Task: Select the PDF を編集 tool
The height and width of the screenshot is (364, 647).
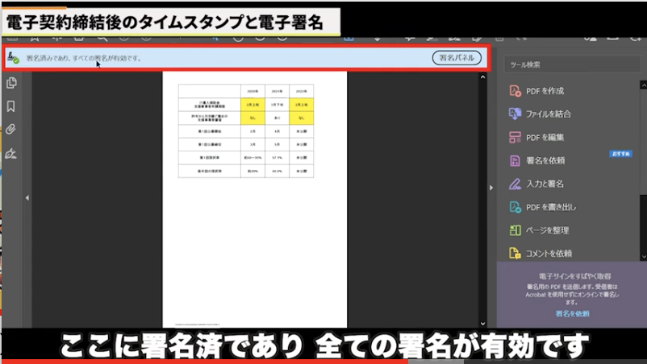Action: click(545, 138)
